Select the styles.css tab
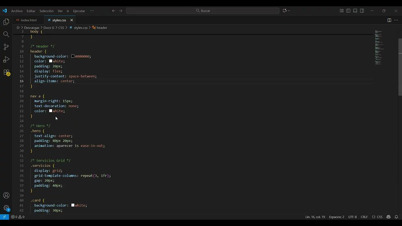 [x=59, y=20]
